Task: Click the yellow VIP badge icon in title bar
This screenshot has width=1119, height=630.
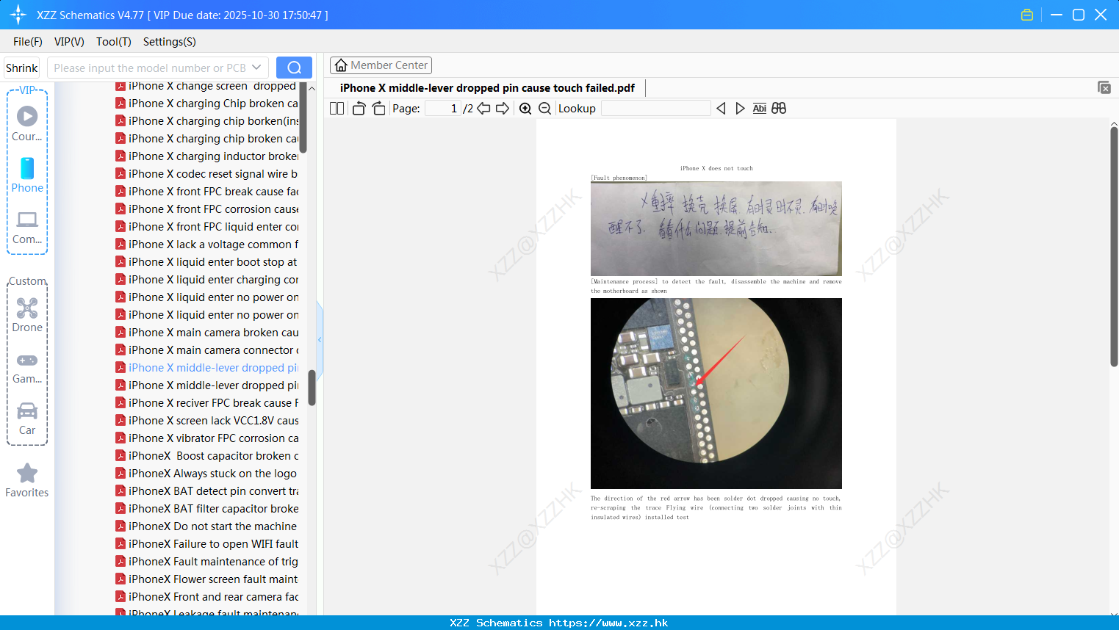Action: pos(1027,15)
